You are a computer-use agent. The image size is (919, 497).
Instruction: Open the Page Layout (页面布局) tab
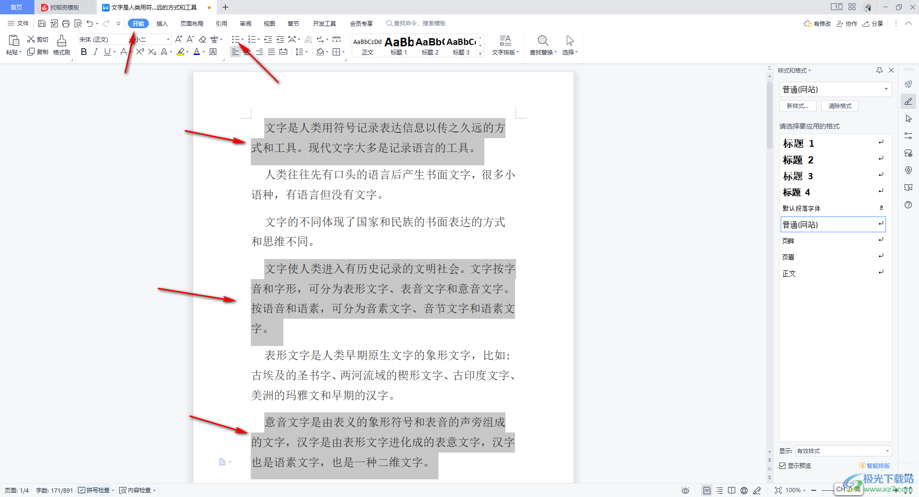pyautogui.click(x=192, y=23)
